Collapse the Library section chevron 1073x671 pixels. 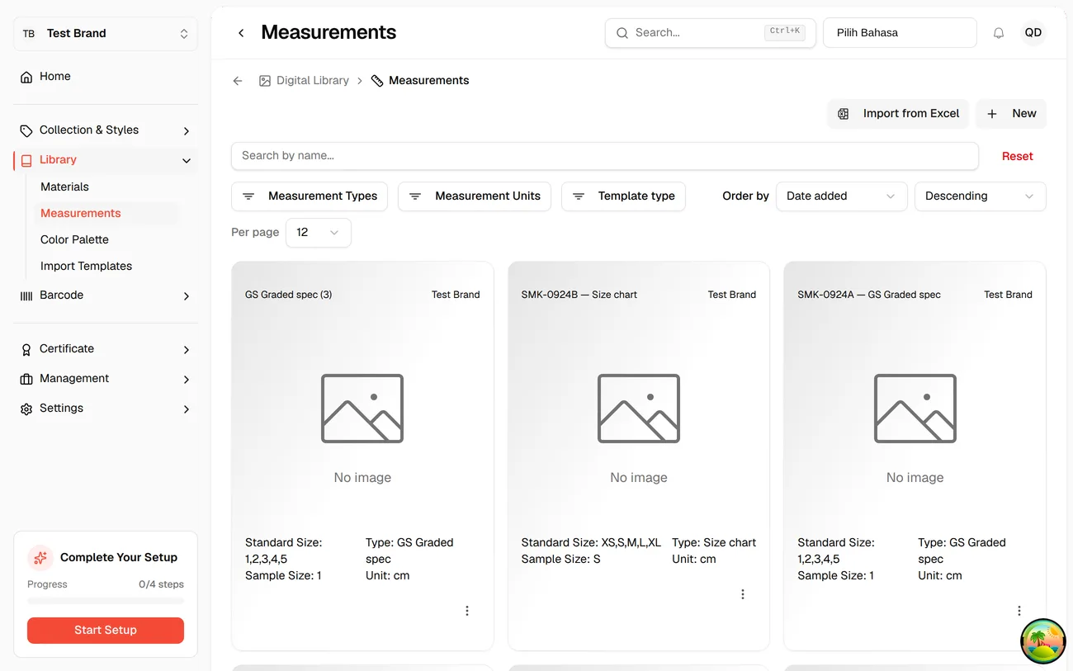(x=187, y=160)
